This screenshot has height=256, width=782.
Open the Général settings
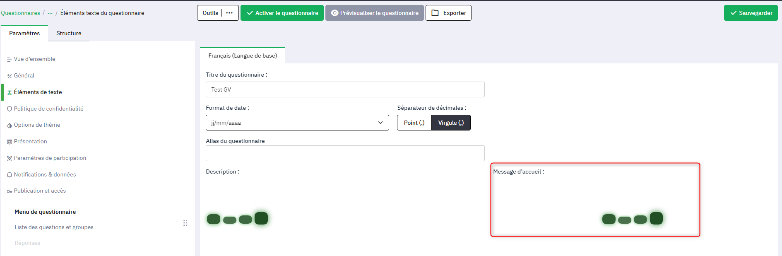coord(24,75)
